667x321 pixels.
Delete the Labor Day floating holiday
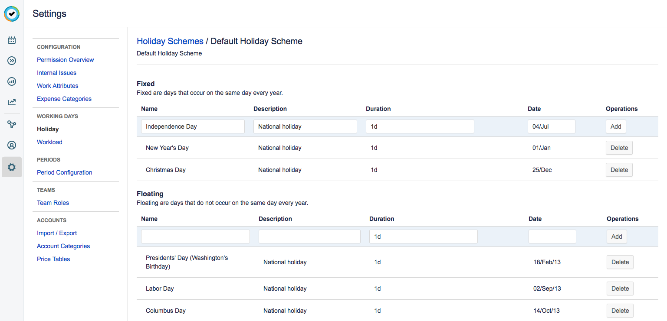[620, 288]
